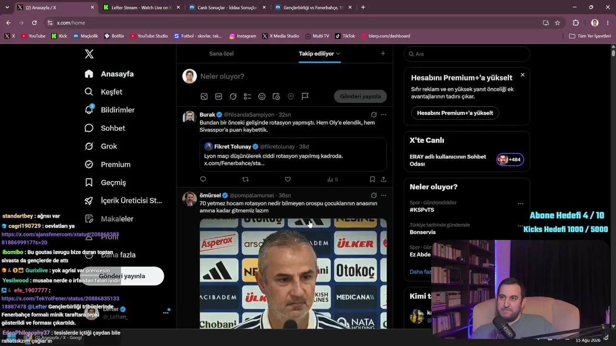Open options for the Bonservis trend
Viewport: 616px width, 346px height.
coord(521,225)
